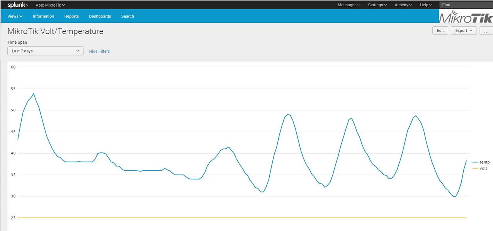Click the Edit button

[x=440, y=31]
